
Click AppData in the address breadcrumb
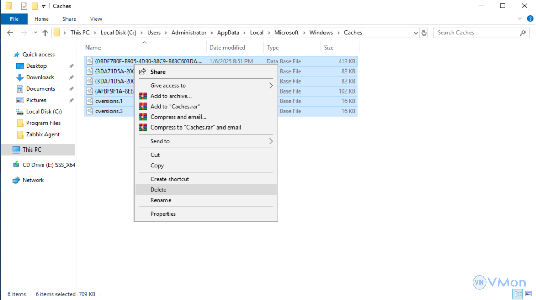pyautogui.click(x=228, y=33)
